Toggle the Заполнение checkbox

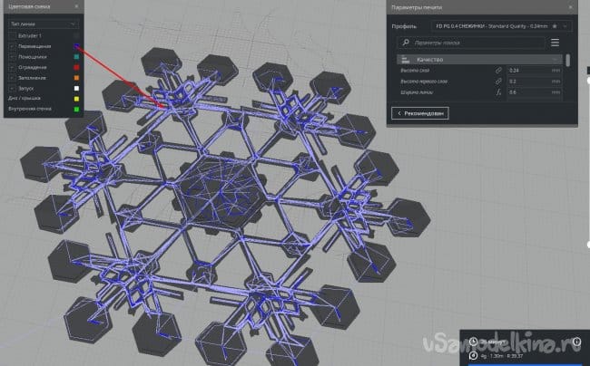click(12, 77)
